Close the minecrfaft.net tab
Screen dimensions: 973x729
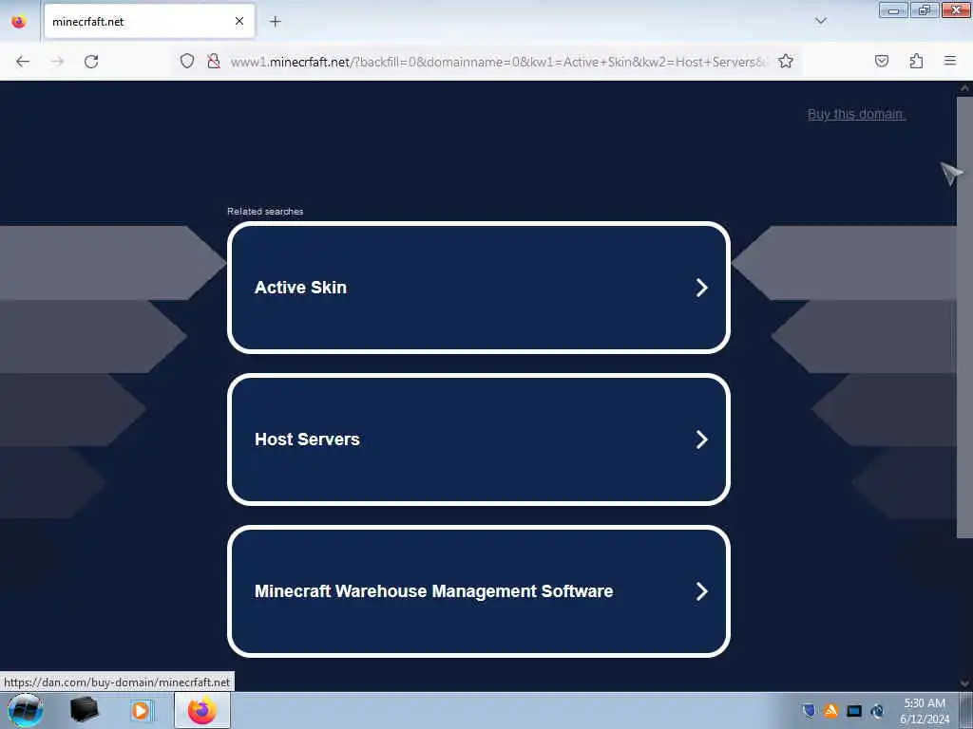point(239,22)
